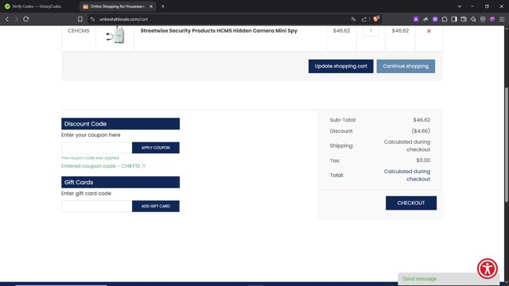Open the purple checkmark extension icon
509x286 pixels.
coord(435,19)
